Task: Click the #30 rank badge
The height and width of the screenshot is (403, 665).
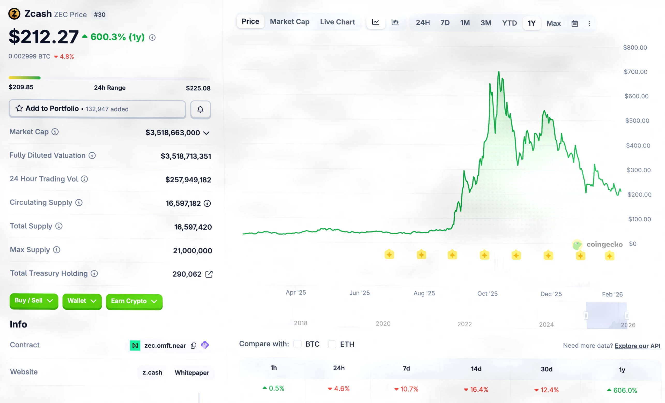Action: [x=100, y=14]
